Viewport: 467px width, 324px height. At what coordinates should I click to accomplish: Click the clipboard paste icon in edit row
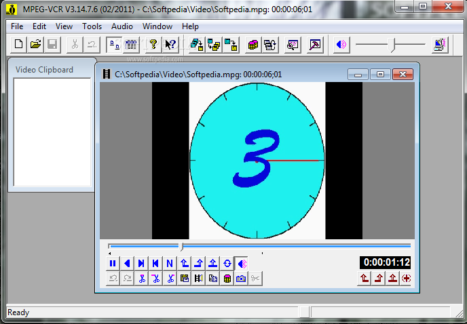[x=185, y=279]
